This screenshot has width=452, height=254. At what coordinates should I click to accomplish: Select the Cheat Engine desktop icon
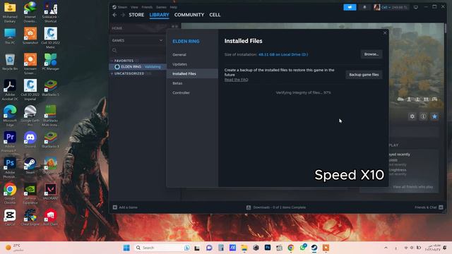pos(30,218)
